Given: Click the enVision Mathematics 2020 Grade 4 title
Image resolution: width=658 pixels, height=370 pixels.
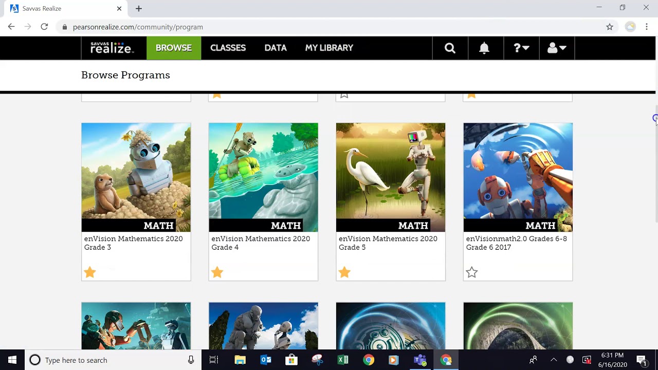Looking at the screenshot, I should pyautogui.click(x=261, y=243).
